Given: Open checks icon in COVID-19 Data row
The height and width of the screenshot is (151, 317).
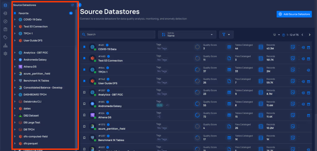Looking at the screenshot, I should click(x=293, y=47).
